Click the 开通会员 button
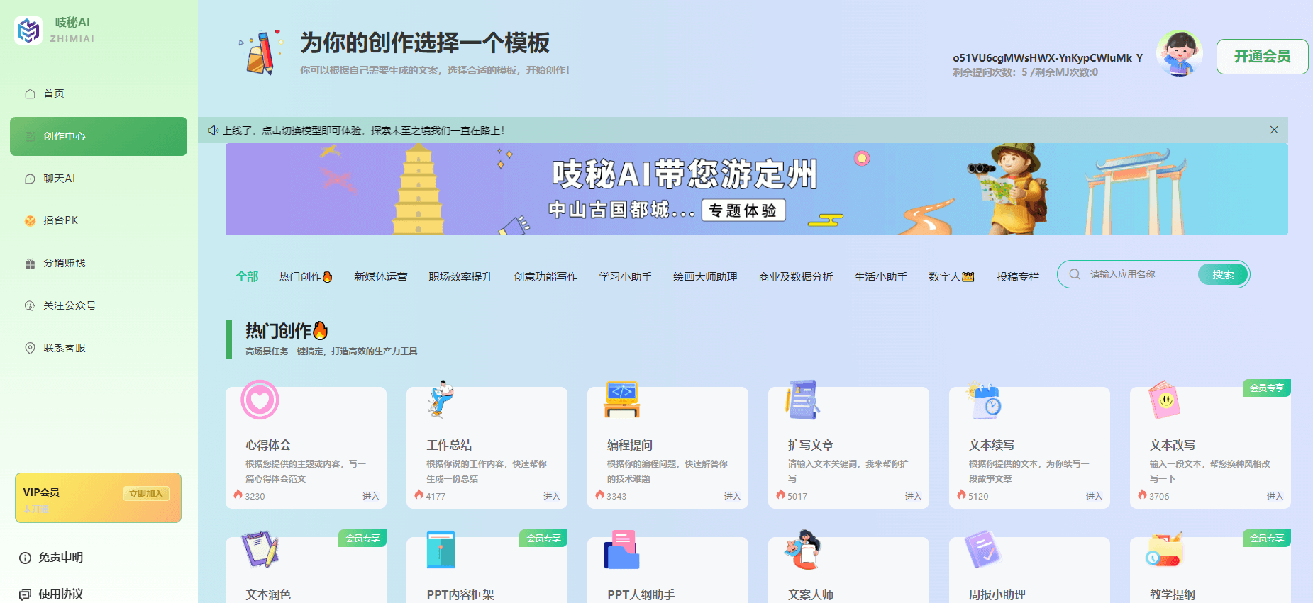1313x603 pixels. click(x=1262, y=57)
